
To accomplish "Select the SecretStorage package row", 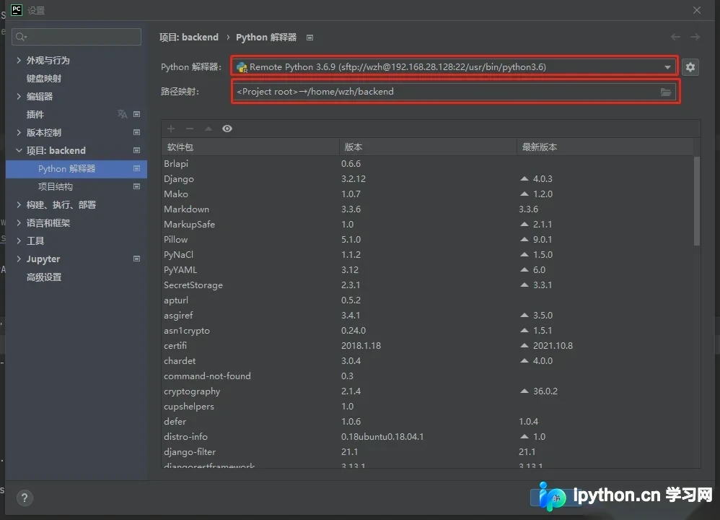I will coord(428,285).
